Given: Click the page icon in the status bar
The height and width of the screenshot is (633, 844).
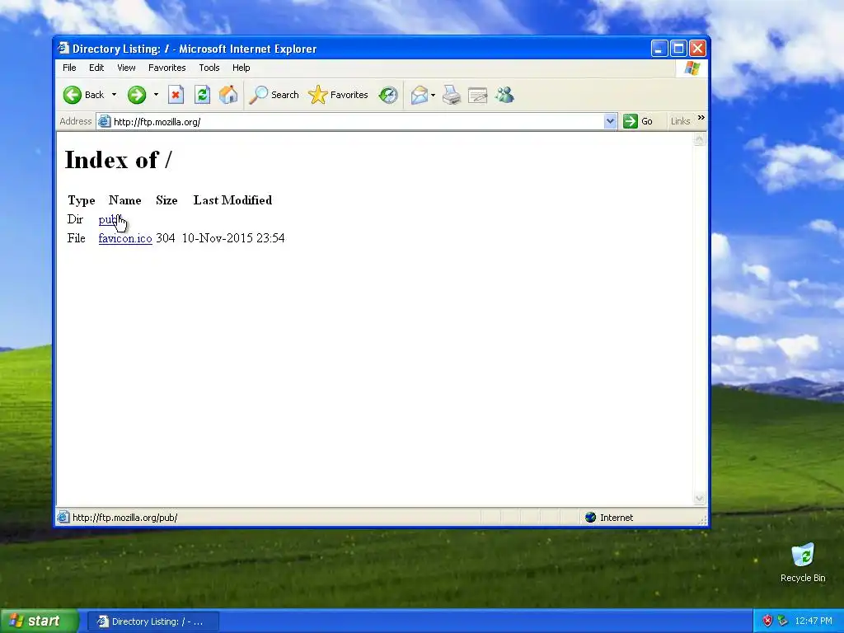Looking at the screenshot, I should (x=63, y=518).
